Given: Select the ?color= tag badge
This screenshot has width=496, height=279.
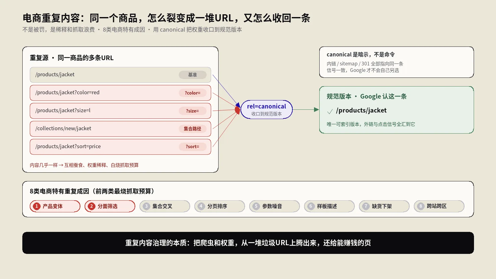Looking at the screenshot, I should (x=193, y=93).
